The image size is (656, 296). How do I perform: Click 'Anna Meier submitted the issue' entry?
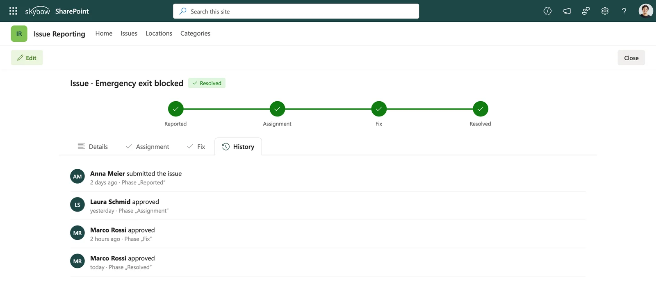click(x=136, y=174)
